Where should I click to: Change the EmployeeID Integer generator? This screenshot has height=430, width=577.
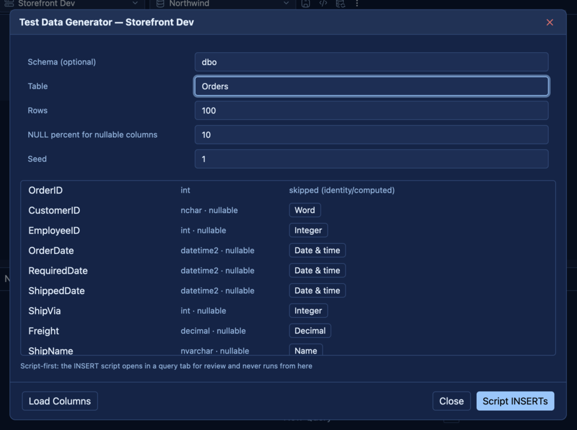point(308,230)
